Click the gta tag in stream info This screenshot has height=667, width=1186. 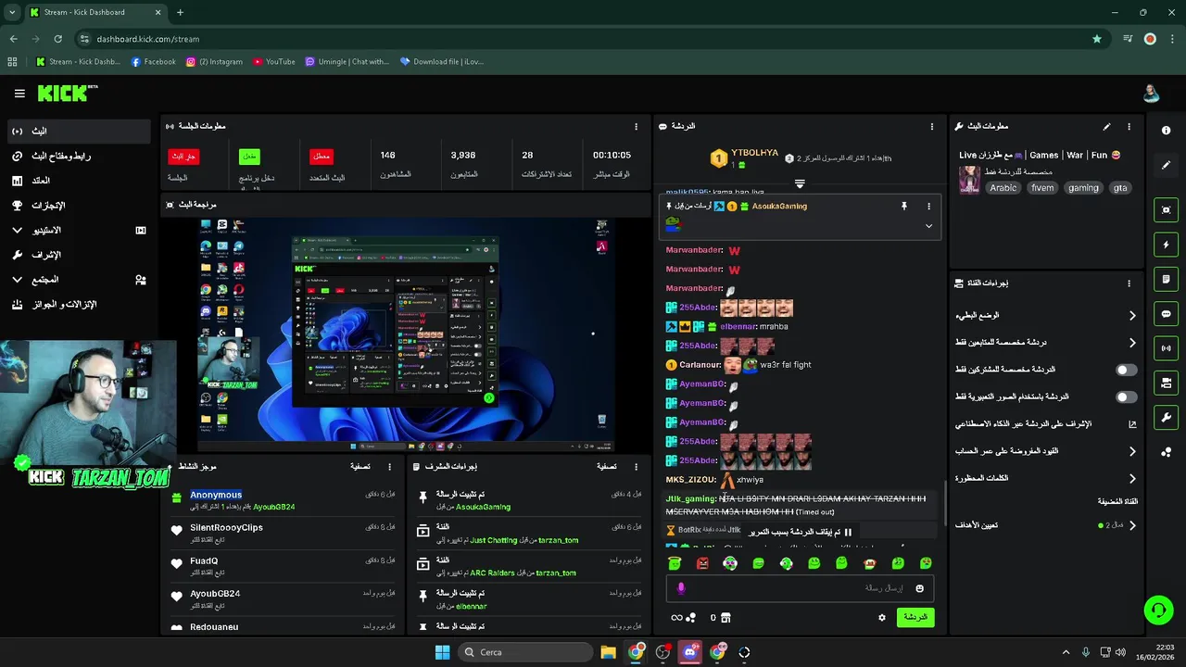[1120, 188]
